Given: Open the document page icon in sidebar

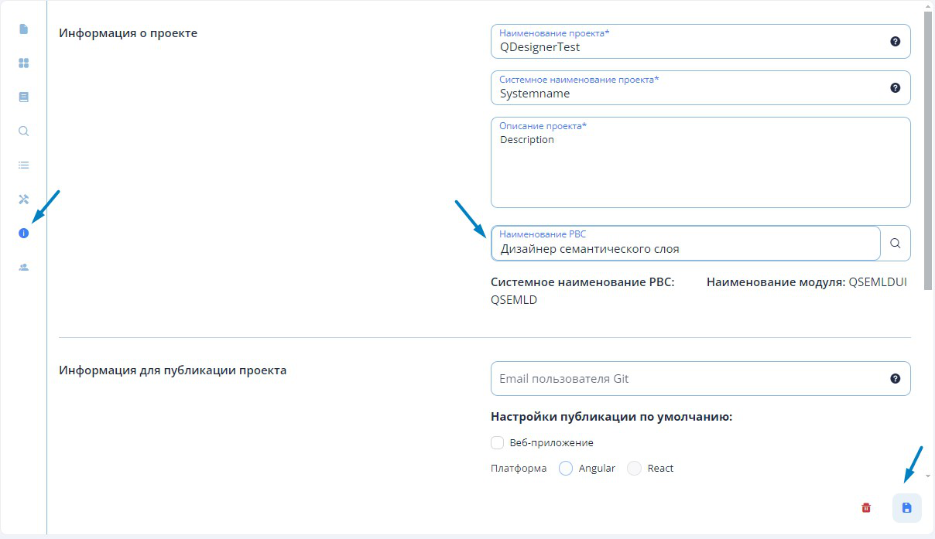Looking at the screenshot, I should [x=23, y=29].
